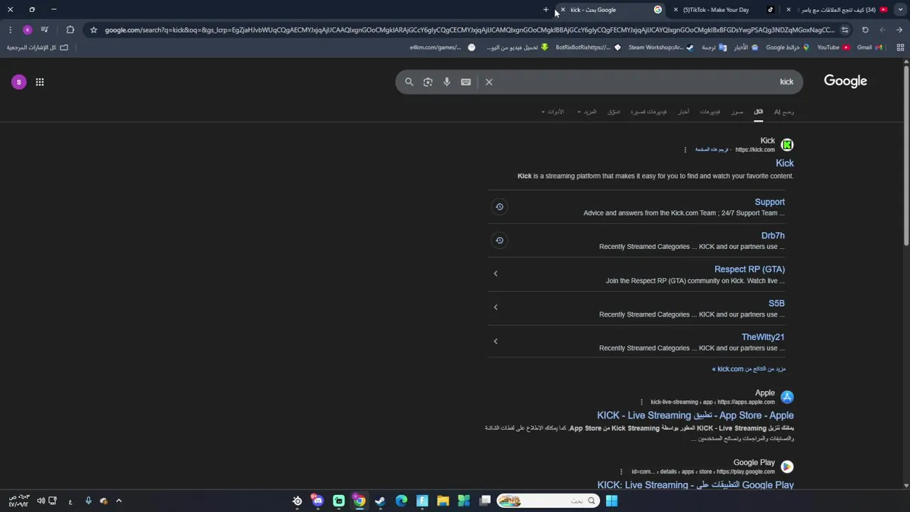
Task: Click the Kick favicon beside first result
Action: (x=787, y=144)
